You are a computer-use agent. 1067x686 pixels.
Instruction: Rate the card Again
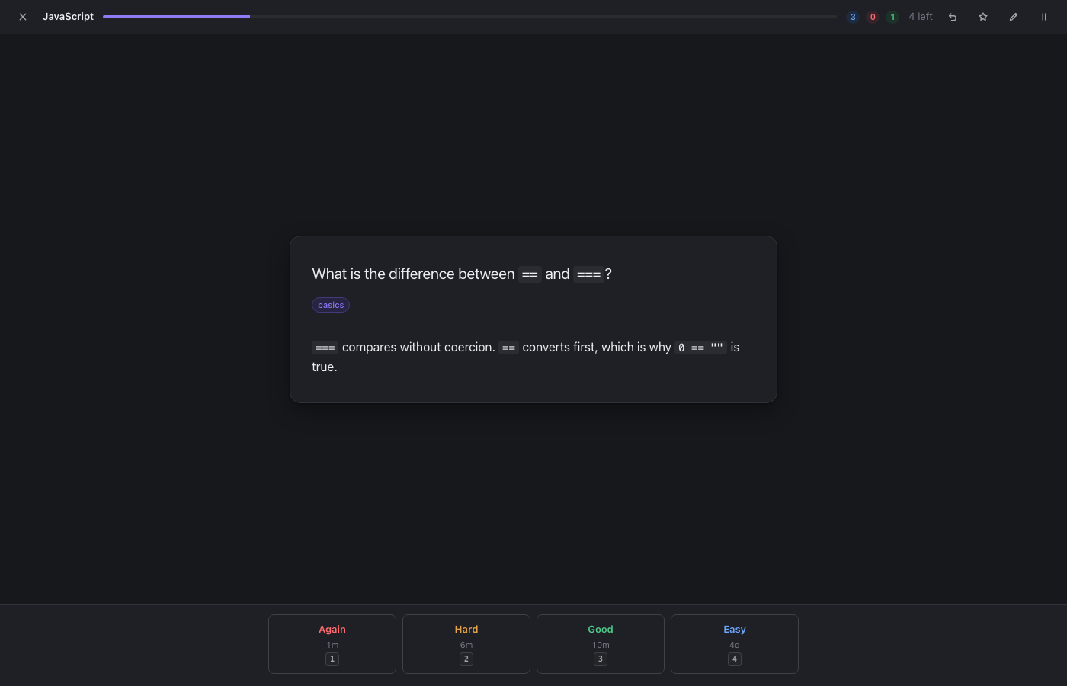coord(332,644)
